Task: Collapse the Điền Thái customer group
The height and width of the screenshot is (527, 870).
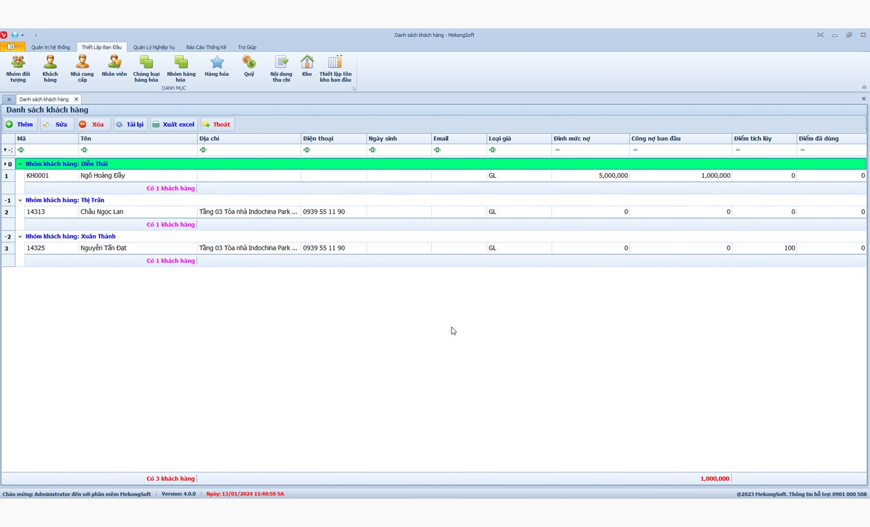Action: click(20, 164)
